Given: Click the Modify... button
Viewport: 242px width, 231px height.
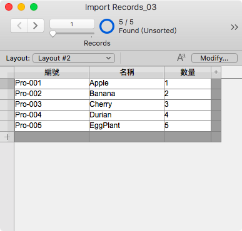Looking at the screenshot, I should (214, 58).
